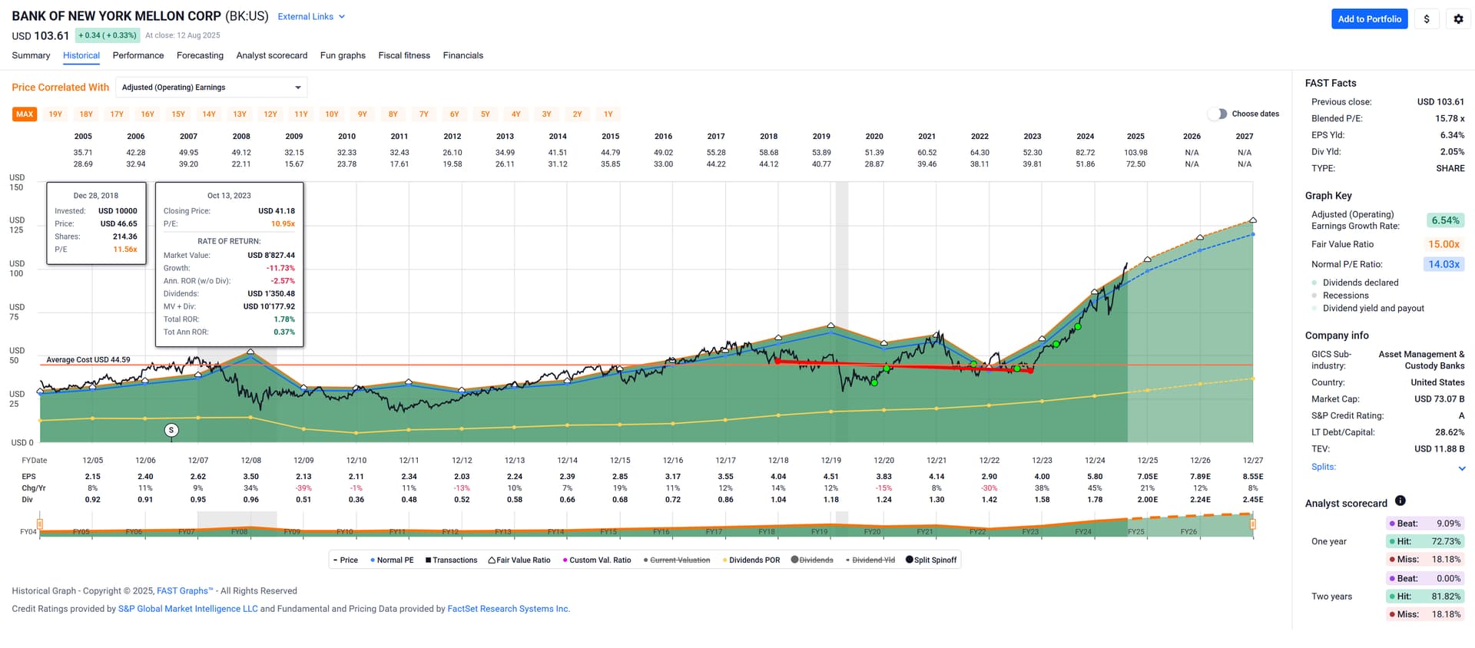Switch to the Forecasting tab
Screen dimensions: 1475x648
(x=200, y=55)
